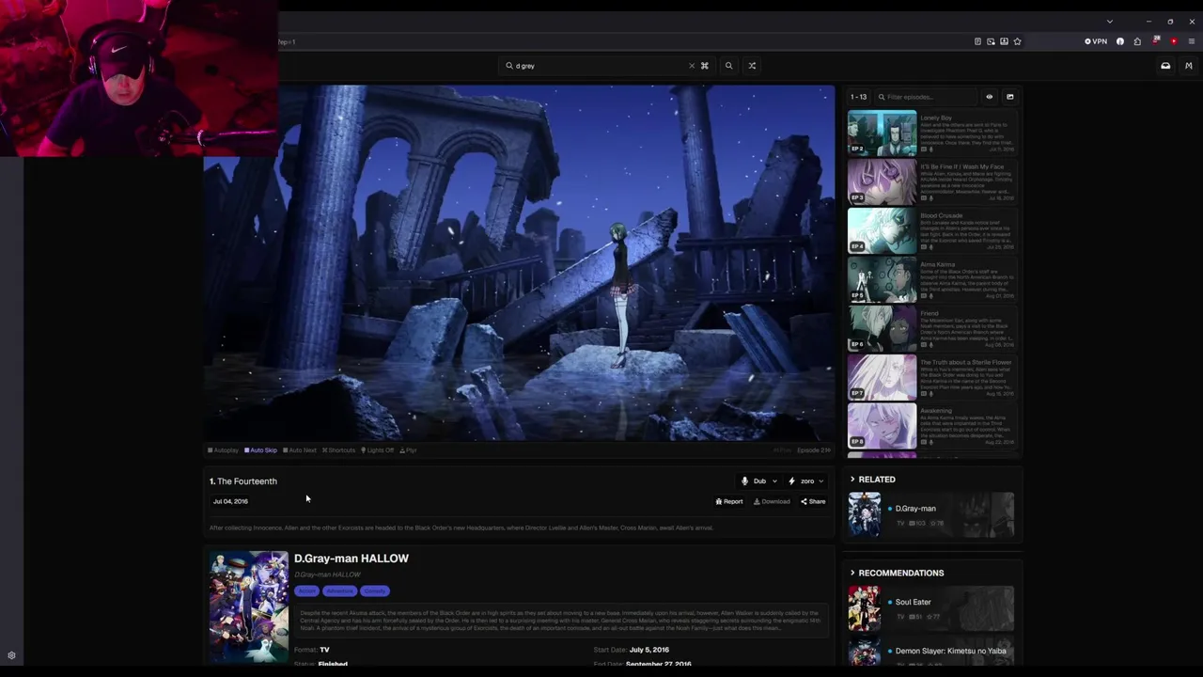The height and width of the screenshot is (677, 1203).
Task: Click the half-circle shield extension icon
Action: pyautogui.click(x=1120, y=41)
